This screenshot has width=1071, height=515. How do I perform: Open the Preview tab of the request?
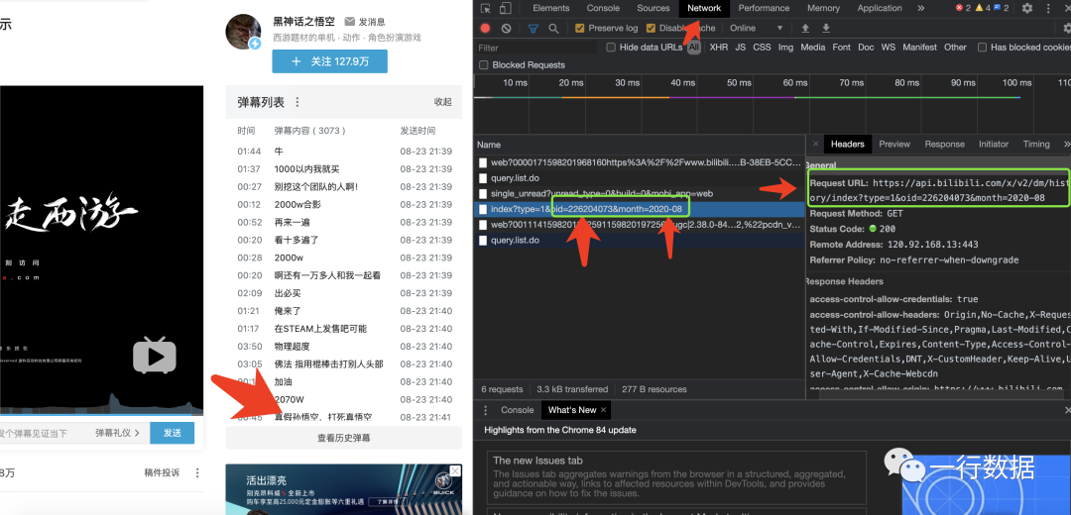tap(894, 144)
